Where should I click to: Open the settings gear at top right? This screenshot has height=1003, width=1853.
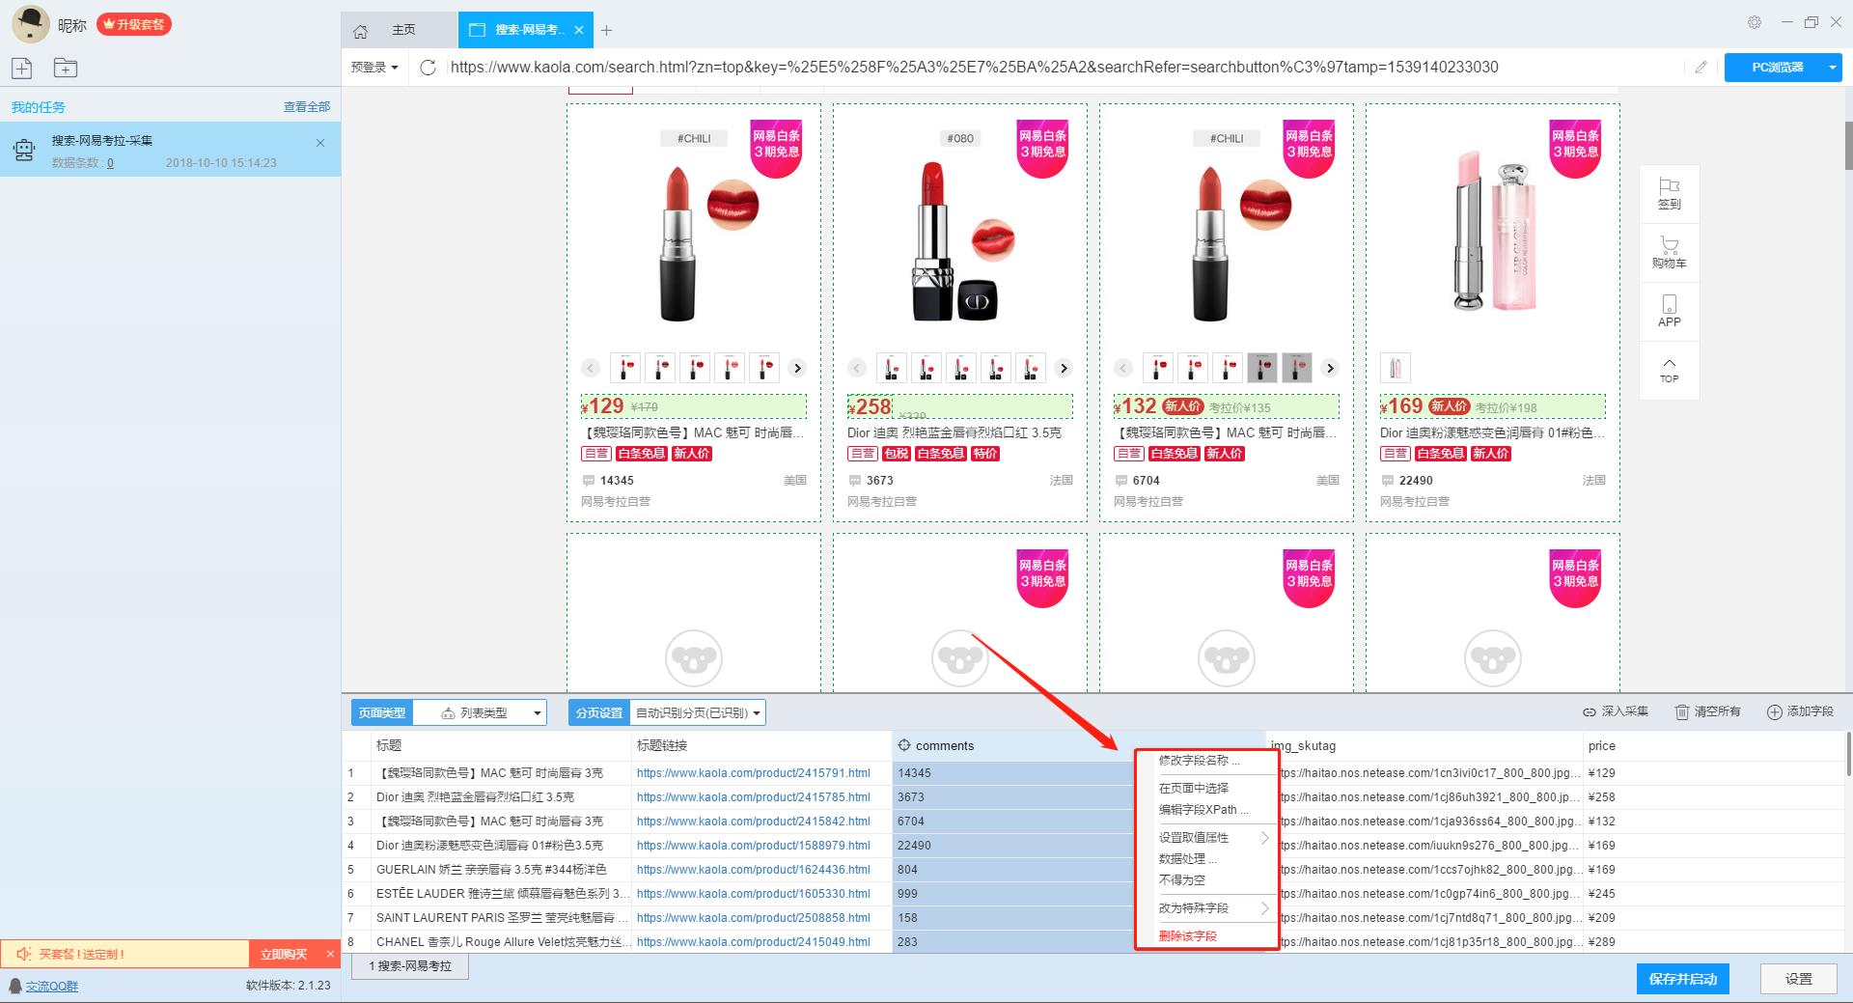[x=1755, y=22]
